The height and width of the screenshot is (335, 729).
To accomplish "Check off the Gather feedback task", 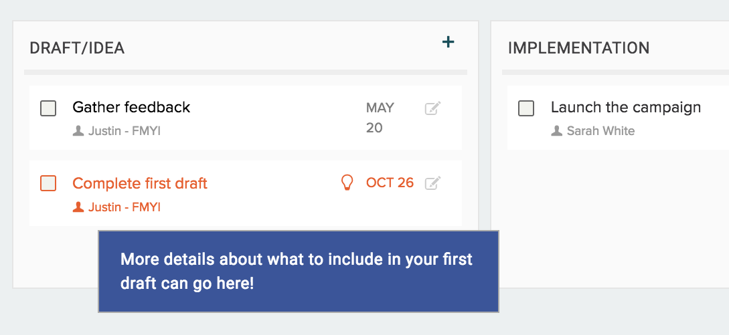I will pos(48,108).
